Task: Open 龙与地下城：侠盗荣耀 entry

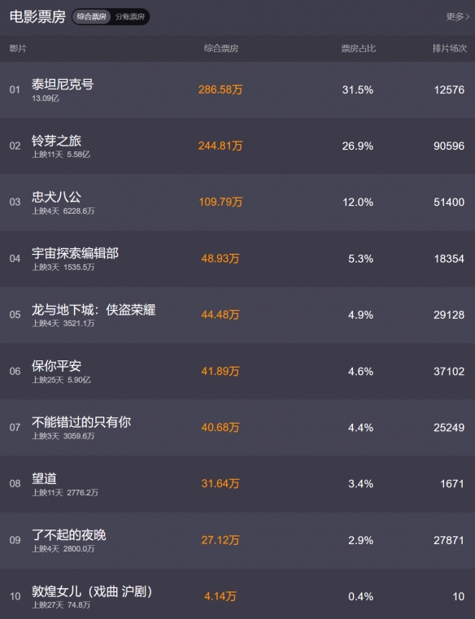Action: click(94, 309)
